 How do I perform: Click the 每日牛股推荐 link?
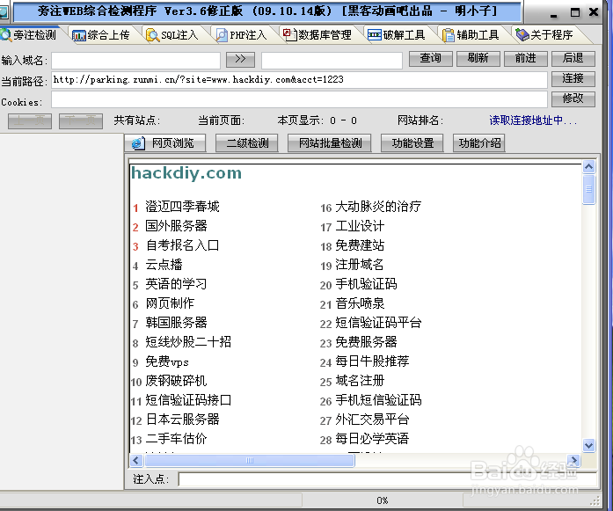372,361
